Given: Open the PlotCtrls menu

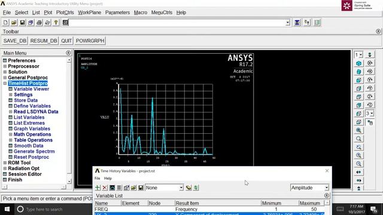Looking at the screenshot, I should [65, 13].
